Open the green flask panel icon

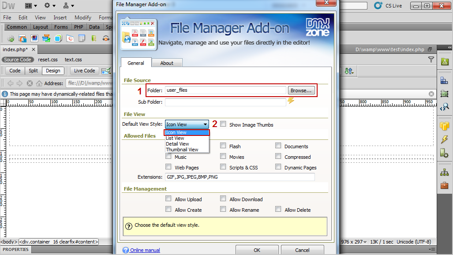coord(445,62)
